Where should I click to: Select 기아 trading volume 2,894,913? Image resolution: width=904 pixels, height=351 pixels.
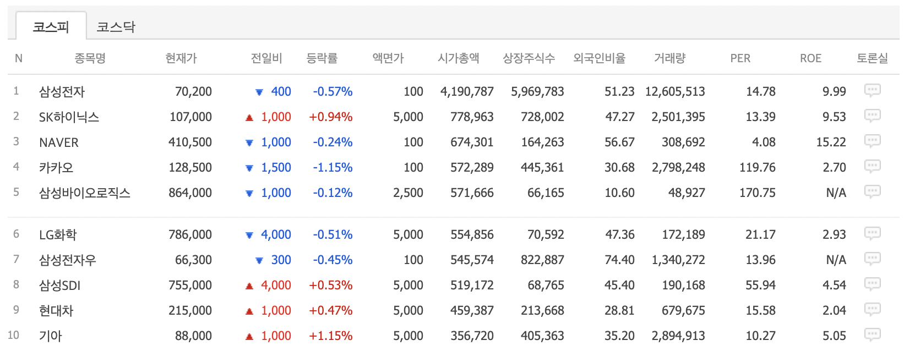(x=678, y=336)
